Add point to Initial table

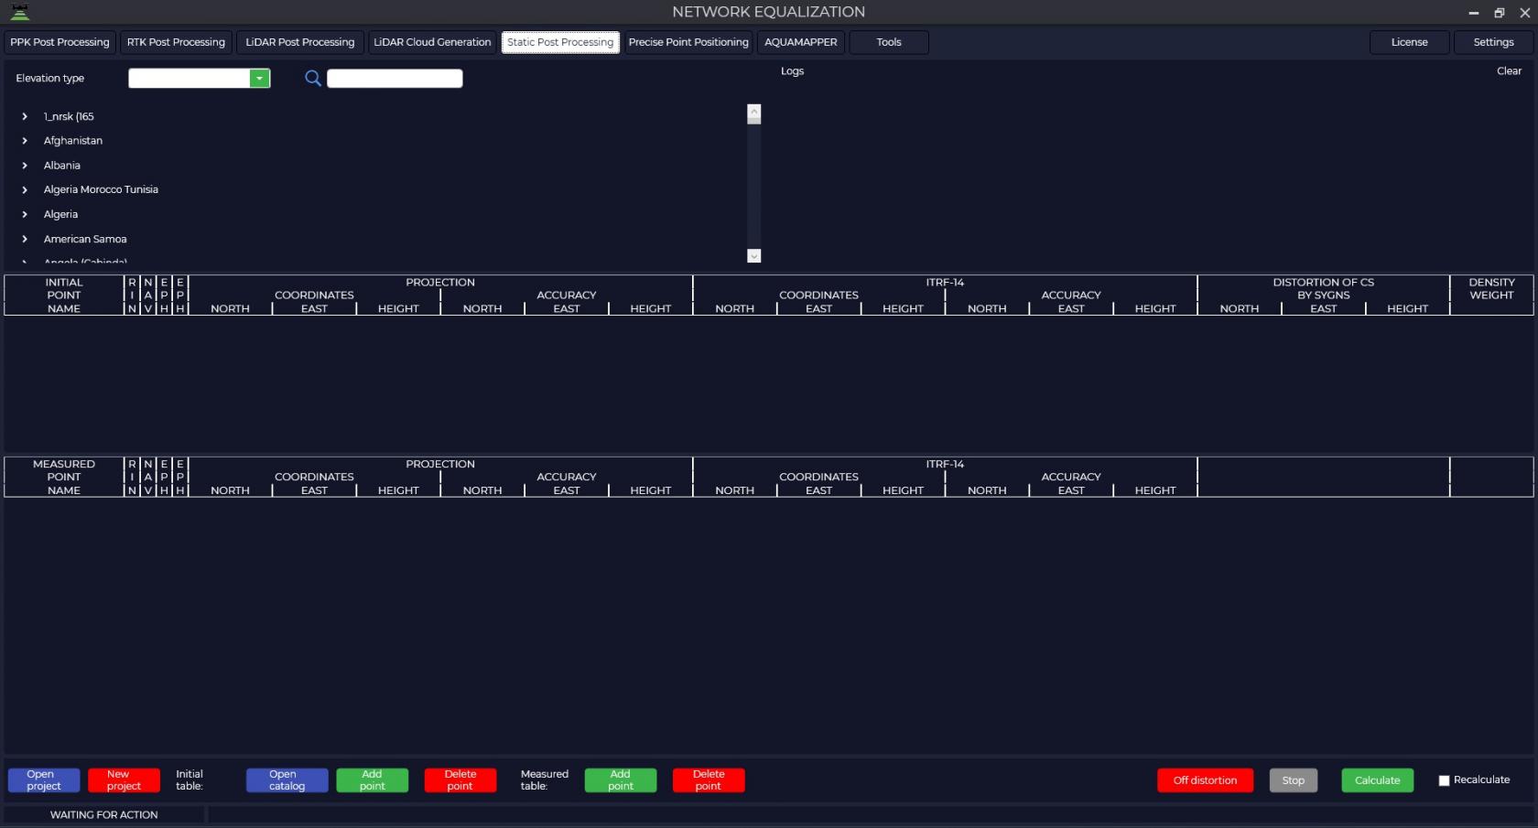pos(373,780)
